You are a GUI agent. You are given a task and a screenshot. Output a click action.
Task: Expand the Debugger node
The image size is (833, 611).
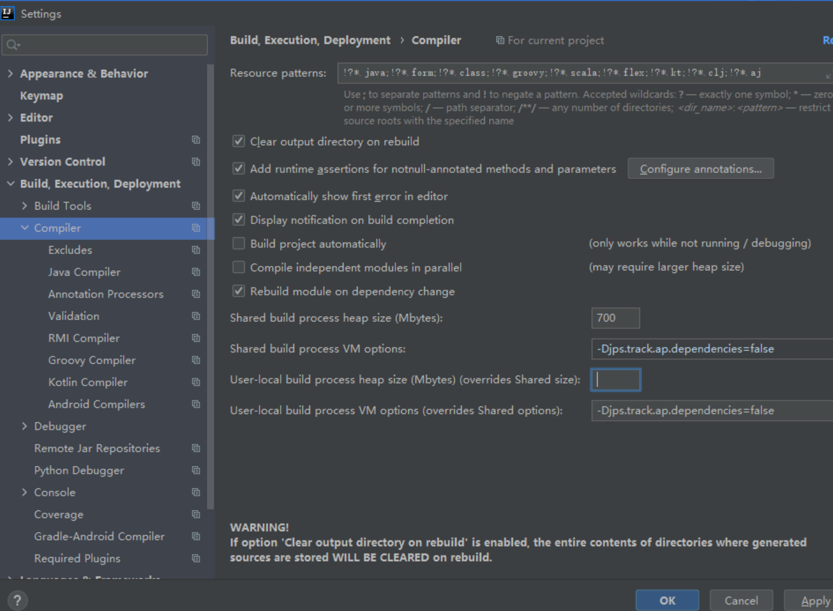click(x=24, y=426)
